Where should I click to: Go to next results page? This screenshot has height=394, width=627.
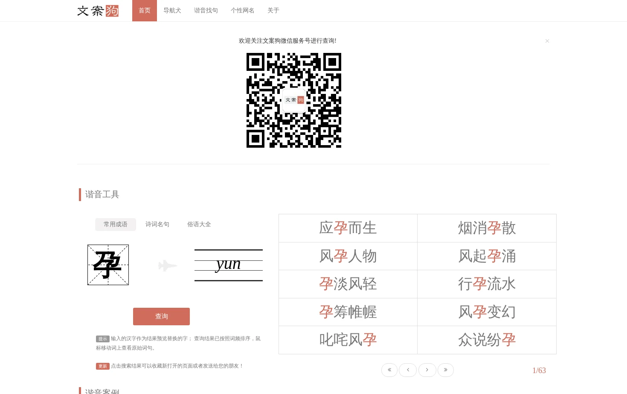point(427,370)
